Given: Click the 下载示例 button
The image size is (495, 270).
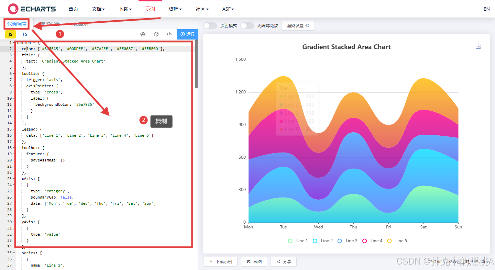Looking at the screenshot, I should pos(220,262).
